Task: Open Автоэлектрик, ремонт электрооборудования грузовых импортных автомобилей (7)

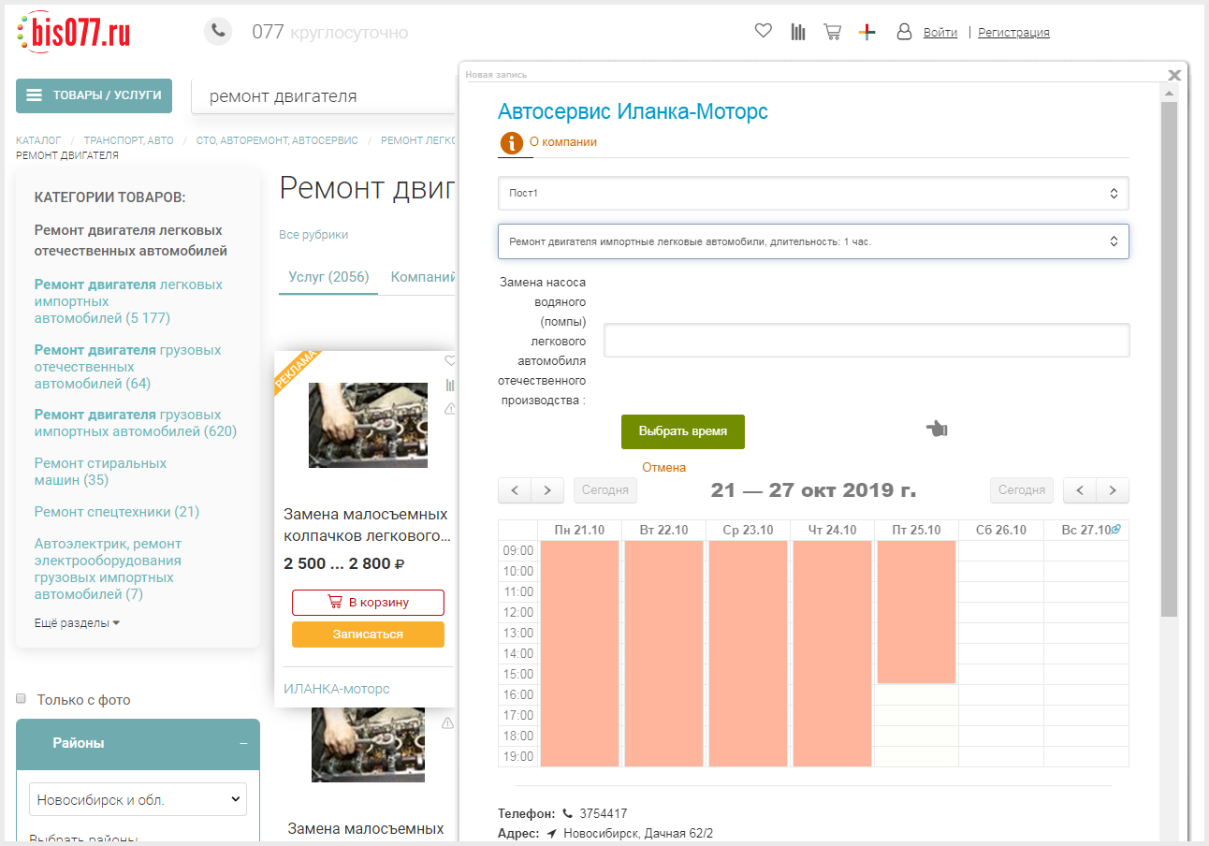Action: pyautogui.click(x=108, y=569)
